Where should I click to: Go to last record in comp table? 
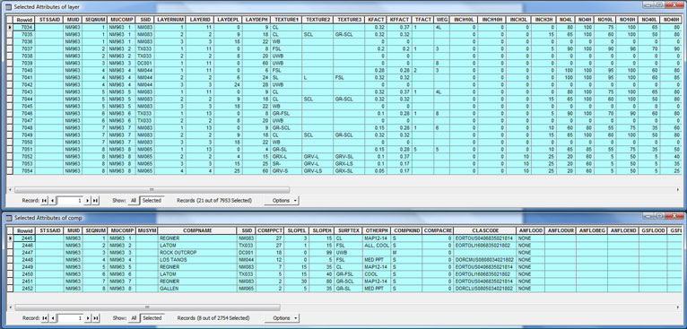pyautogui.click(x=95, y=317)
